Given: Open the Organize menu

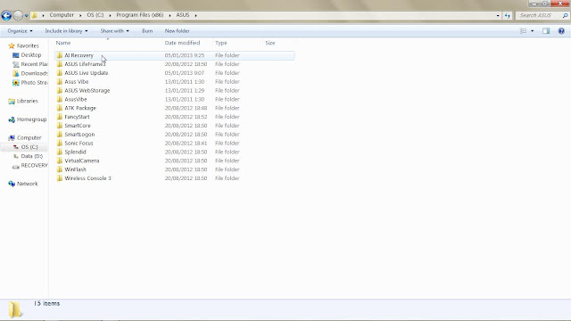Looking at the screenshot, I should (20, 31).
